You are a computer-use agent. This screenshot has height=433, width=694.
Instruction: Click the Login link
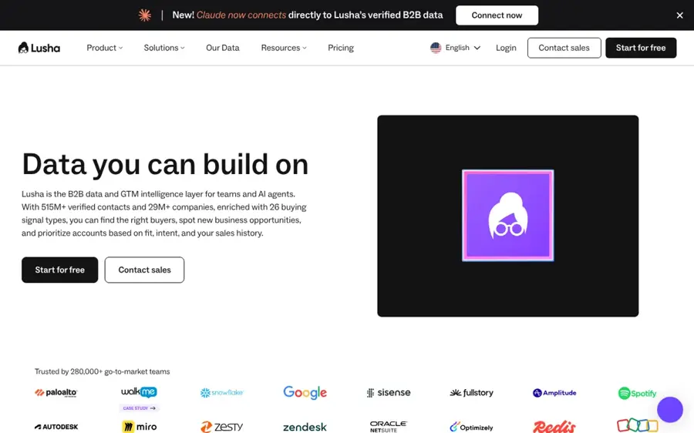(x=506, y=48)
